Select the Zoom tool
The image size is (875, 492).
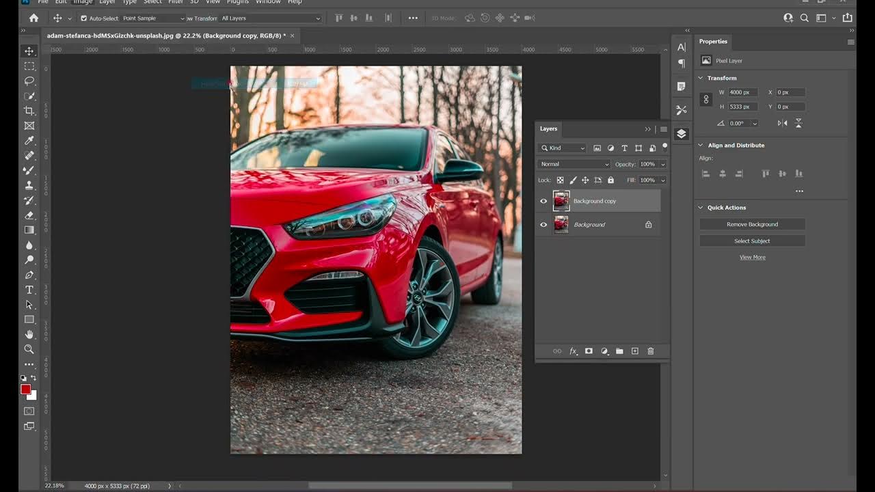coord(29,349)
